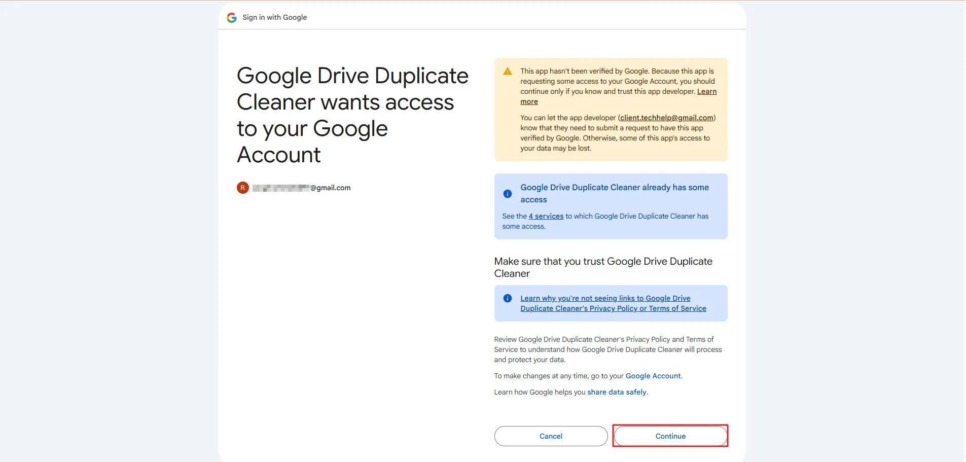Click the red R account avatar
This screenshot has width=966, height=462.
243,188
